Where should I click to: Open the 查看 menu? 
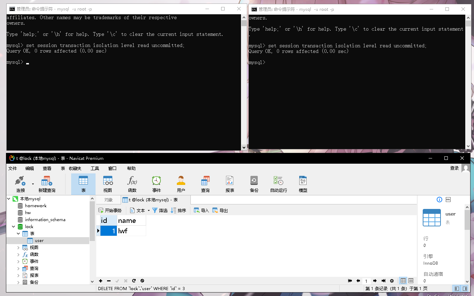point(47,168)
